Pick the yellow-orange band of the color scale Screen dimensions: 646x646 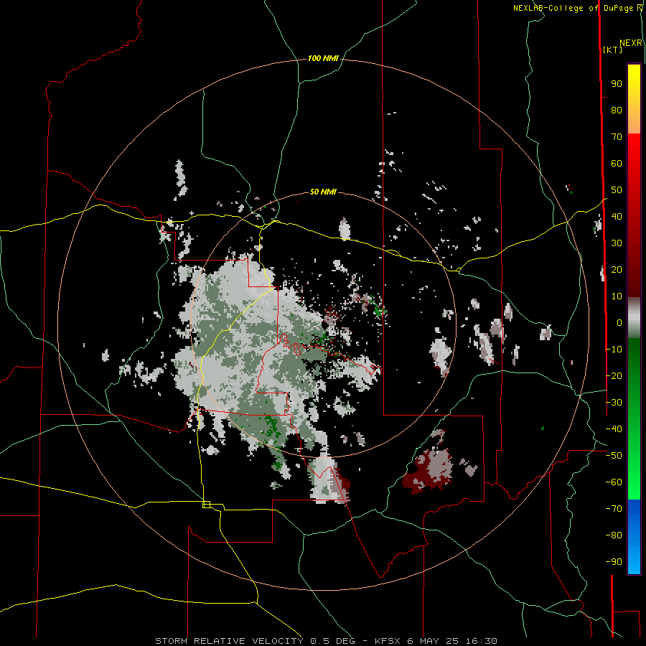[x=634, y=99]
